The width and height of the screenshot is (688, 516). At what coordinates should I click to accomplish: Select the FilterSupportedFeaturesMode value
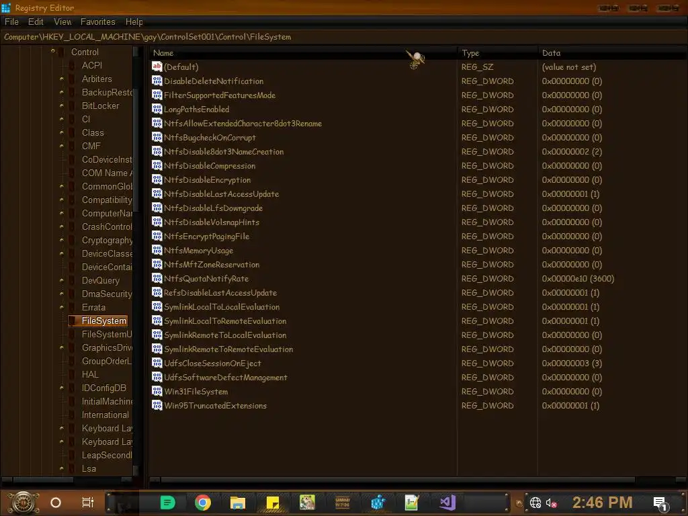tap(220, 95)
